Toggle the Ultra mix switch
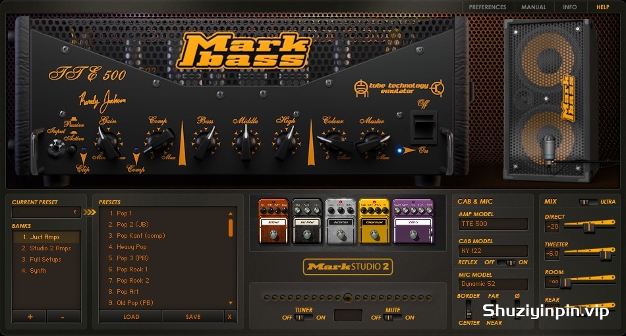626x336 pixels. 588,202
